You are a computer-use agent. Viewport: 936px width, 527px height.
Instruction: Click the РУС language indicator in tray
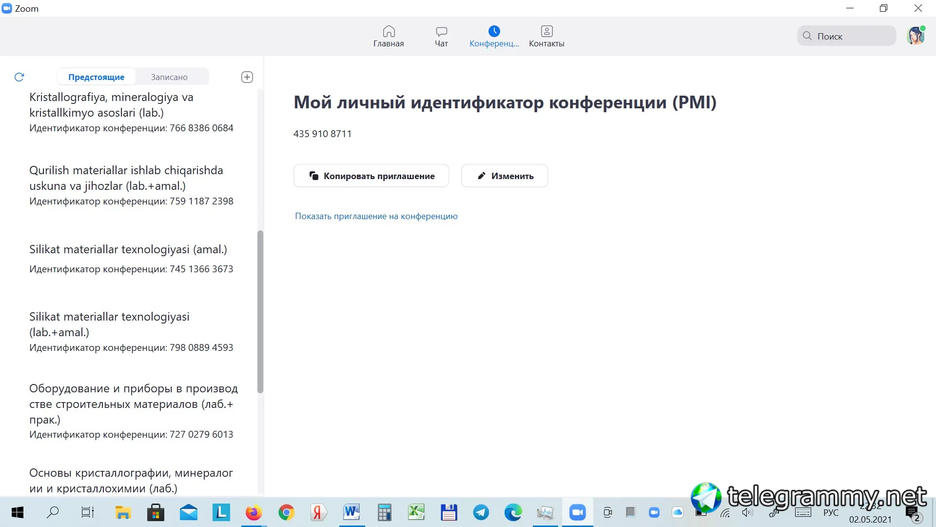tap(831, 512)
